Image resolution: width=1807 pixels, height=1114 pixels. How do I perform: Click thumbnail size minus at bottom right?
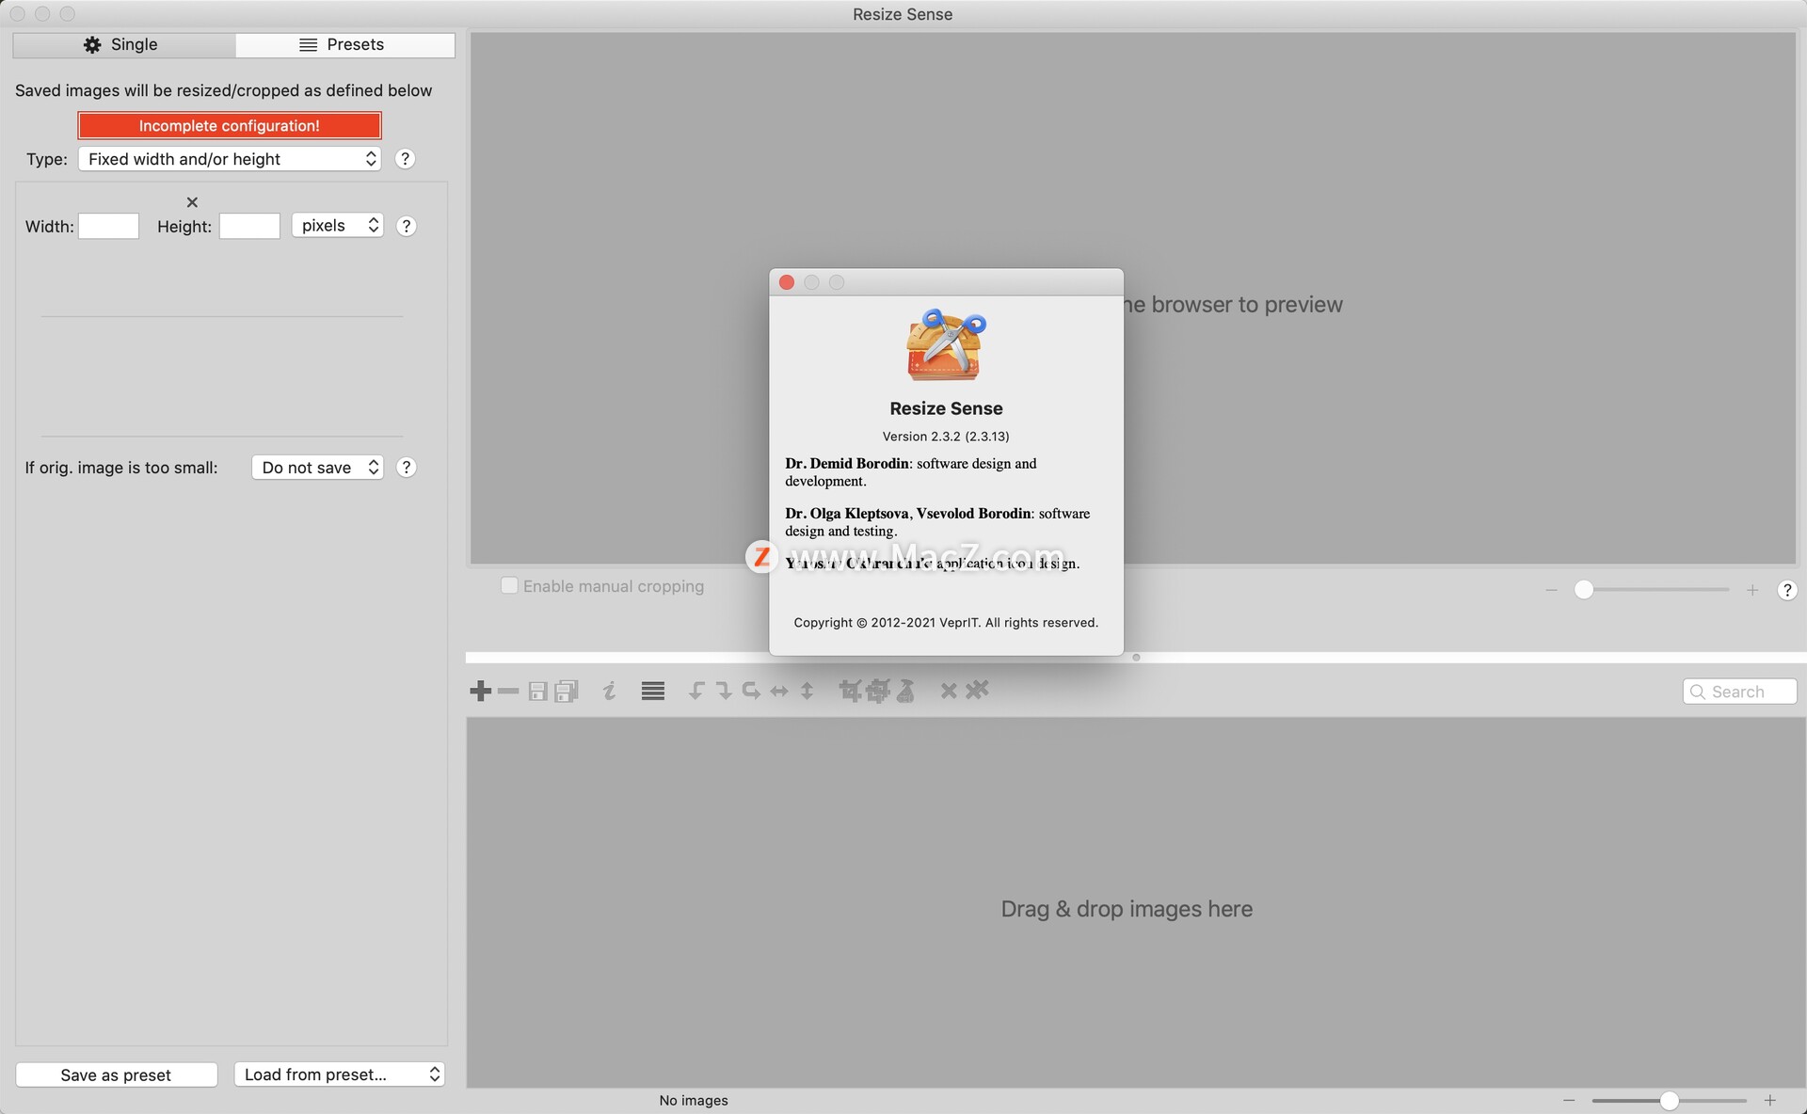coord(1568,1100)
